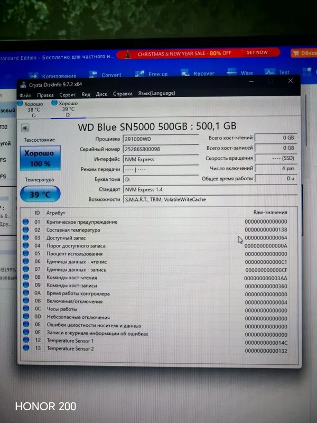Screen dimensions: 317x423
Task: Click the Всего хост-чтений value 0 GB
Action: point(276,137)
